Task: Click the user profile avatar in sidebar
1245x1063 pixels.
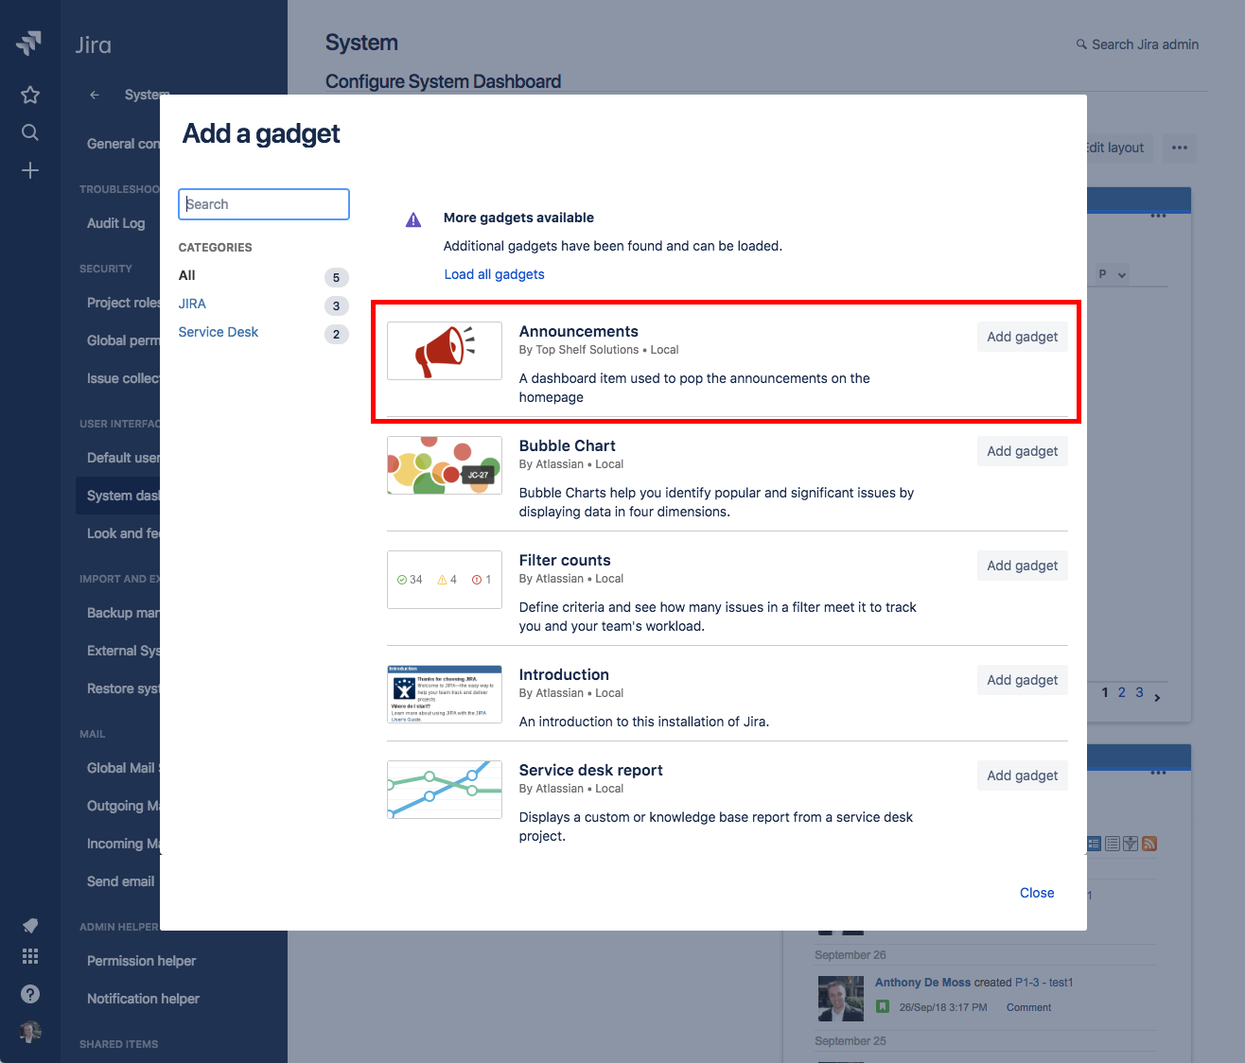Action: (30, 1032)
